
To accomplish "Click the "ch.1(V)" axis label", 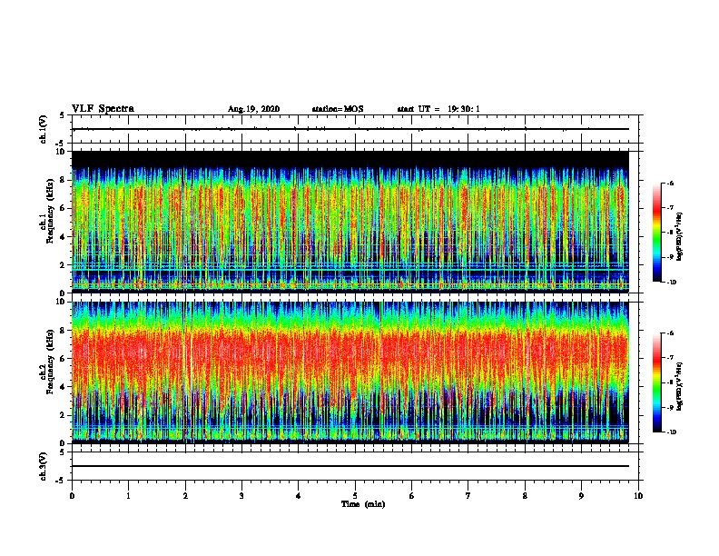I will tap(44, 129).
